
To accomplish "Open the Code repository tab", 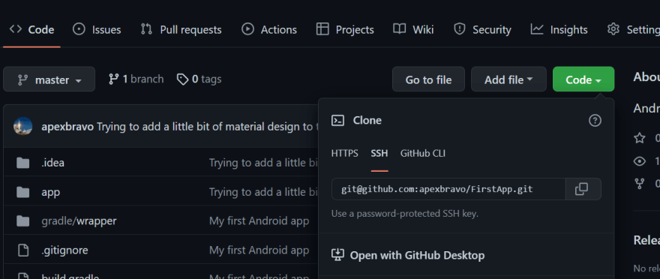I will coord(32,29).
